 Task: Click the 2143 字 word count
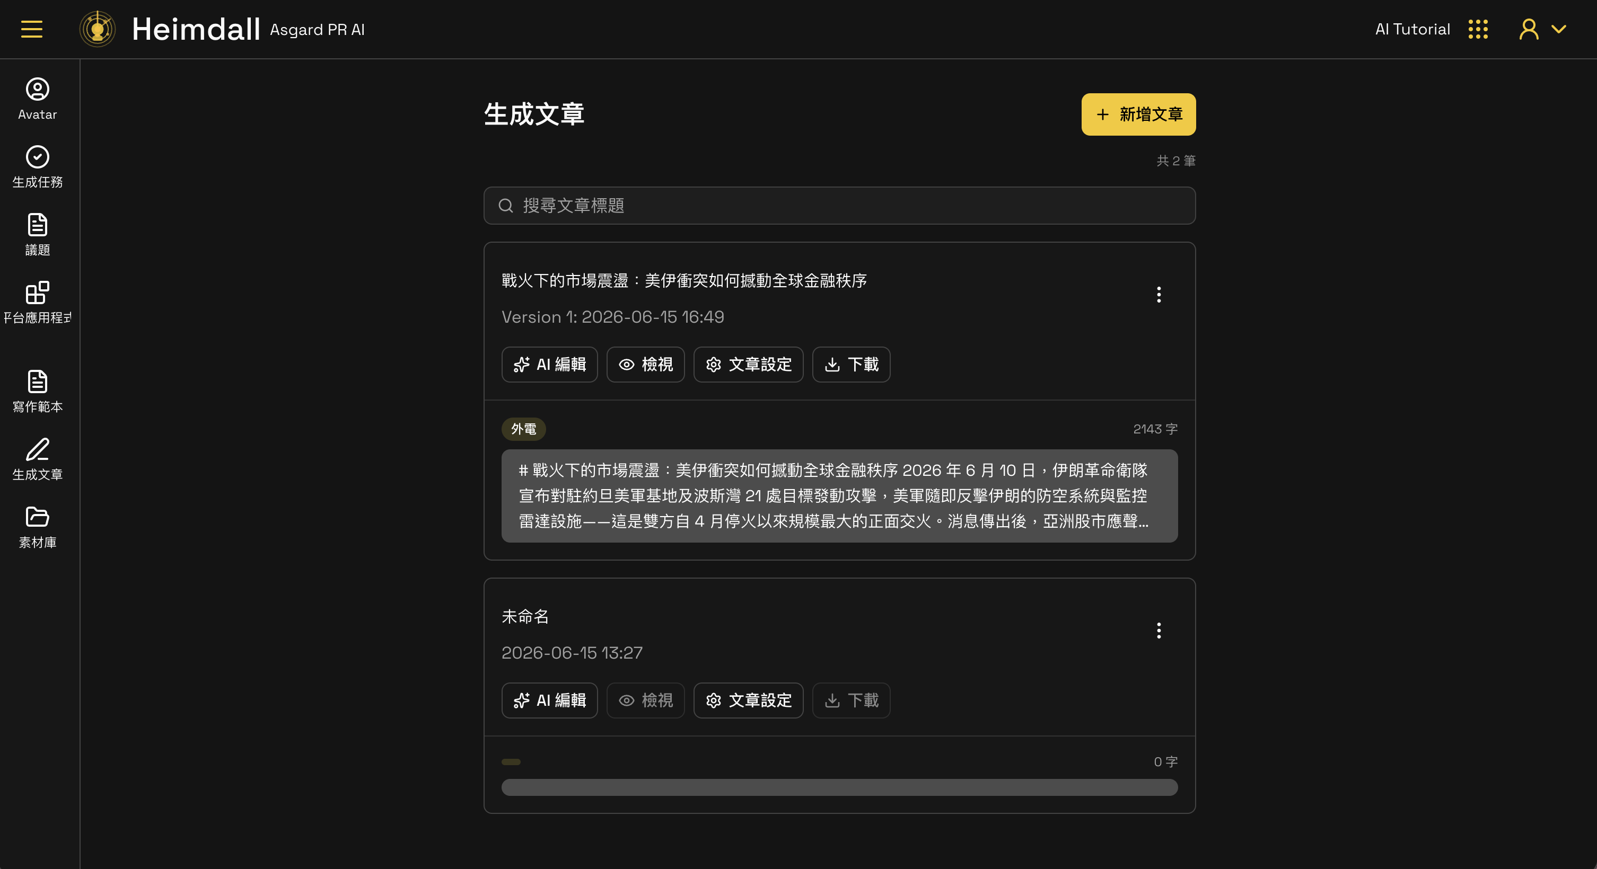click(x=1155, y=429)
